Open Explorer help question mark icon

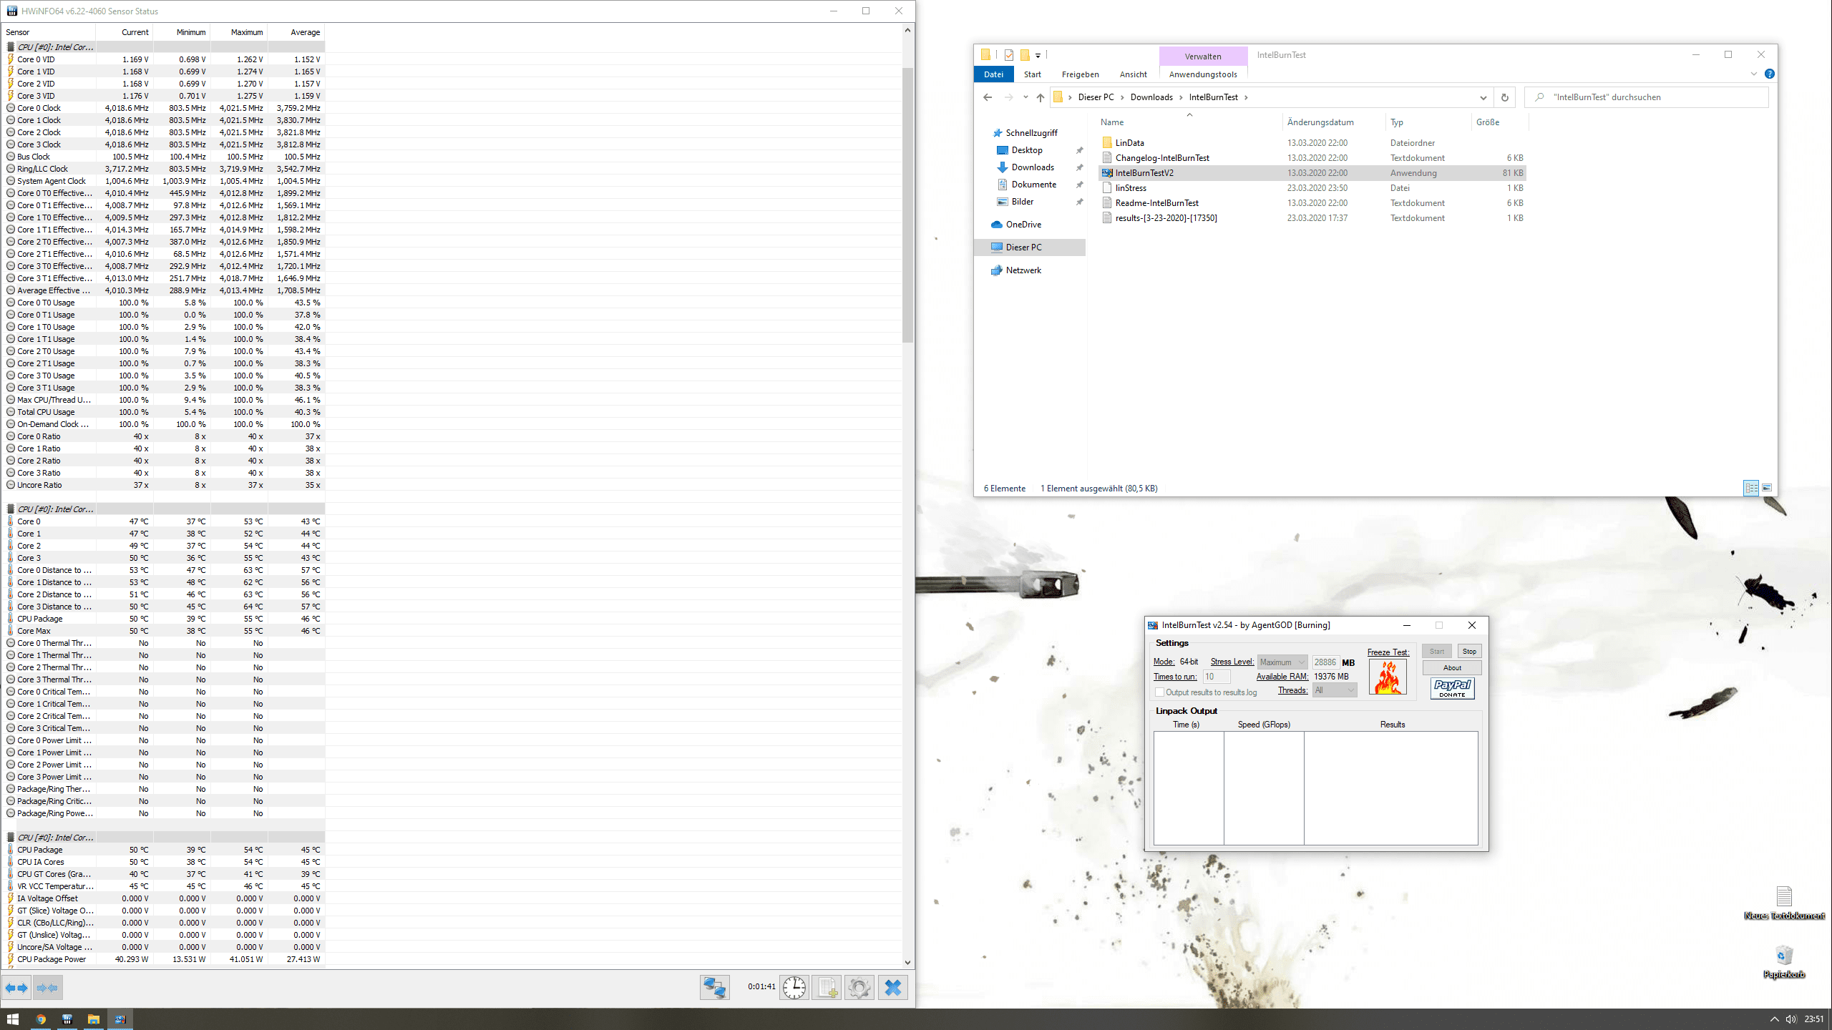click(x=1770, y=74)
